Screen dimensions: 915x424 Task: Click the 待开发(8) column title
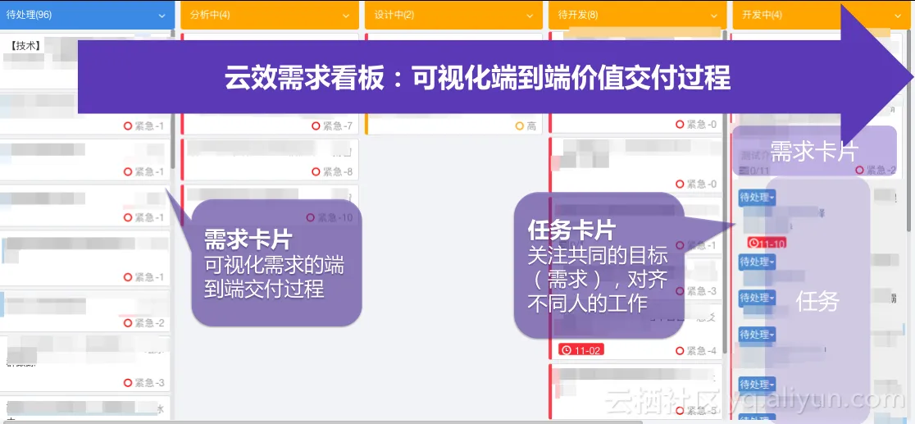(578, 16)
